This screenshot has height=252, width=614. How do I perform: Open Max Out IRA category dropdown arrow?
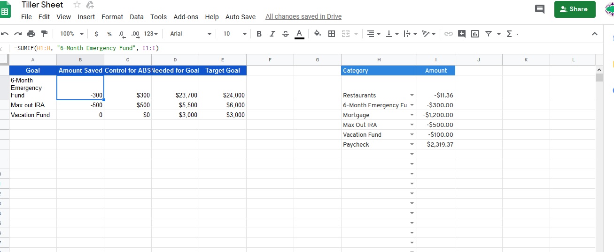tap(412, 125)
